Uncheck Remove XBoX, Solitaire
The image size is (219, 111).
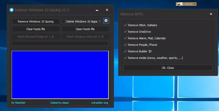[125, 25]
